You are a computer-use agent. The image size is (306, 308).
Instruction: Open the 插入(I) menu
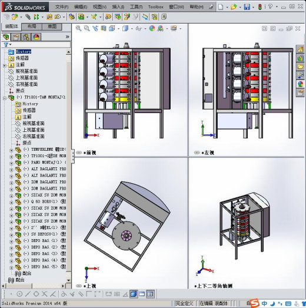118,7
